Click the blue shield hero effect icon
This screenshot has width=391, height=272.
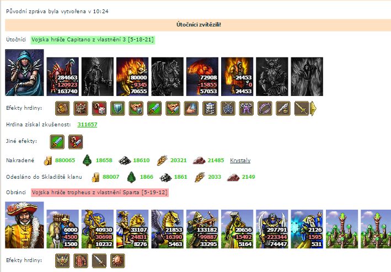pos(117,108)
